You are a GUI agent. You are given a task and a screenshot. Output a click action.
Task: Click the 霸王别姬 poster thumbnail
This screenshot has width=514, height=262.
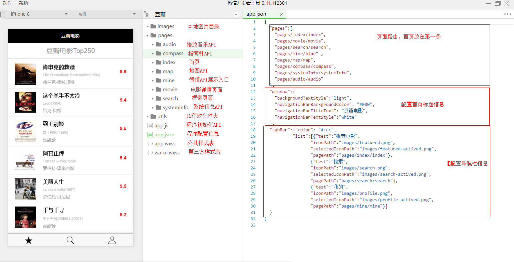[x=25, y=131]
